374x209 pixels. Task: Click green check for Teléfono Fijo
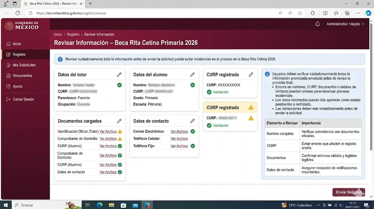click(193, 146)
